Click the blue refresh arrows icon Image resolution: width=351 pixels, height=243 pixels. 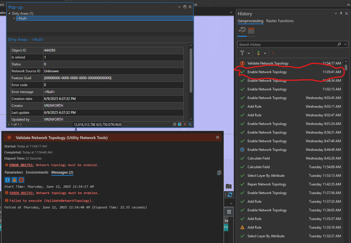point(230,195)
